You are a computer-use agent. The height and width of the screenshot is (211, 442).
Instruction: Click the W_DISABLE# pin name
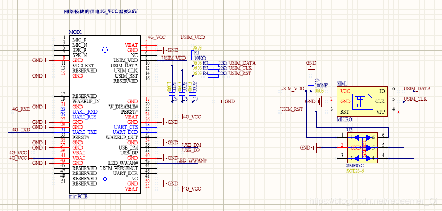[123, 107]
